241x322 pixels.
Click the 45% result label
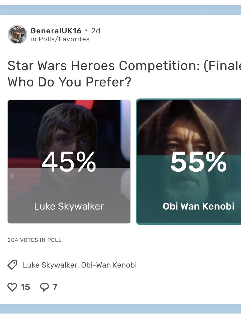tap(69, 162)
